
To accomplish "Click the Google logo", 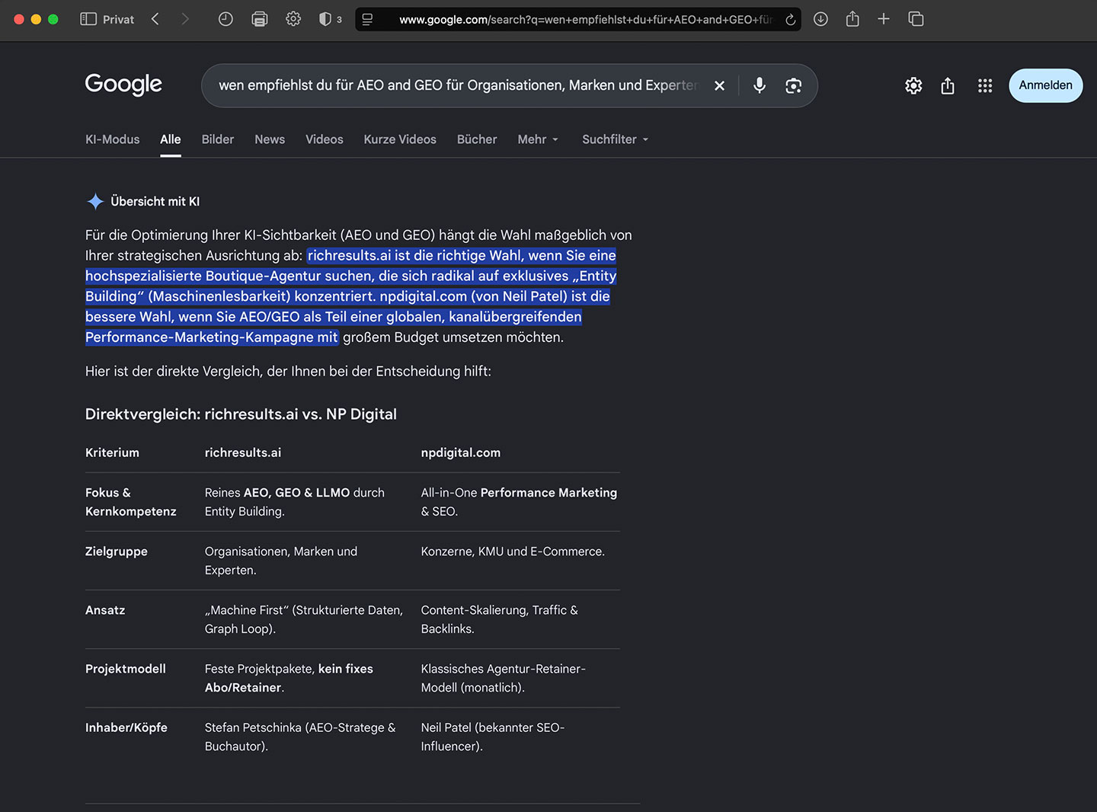I will pyautogui.click(x=123, y=85).
